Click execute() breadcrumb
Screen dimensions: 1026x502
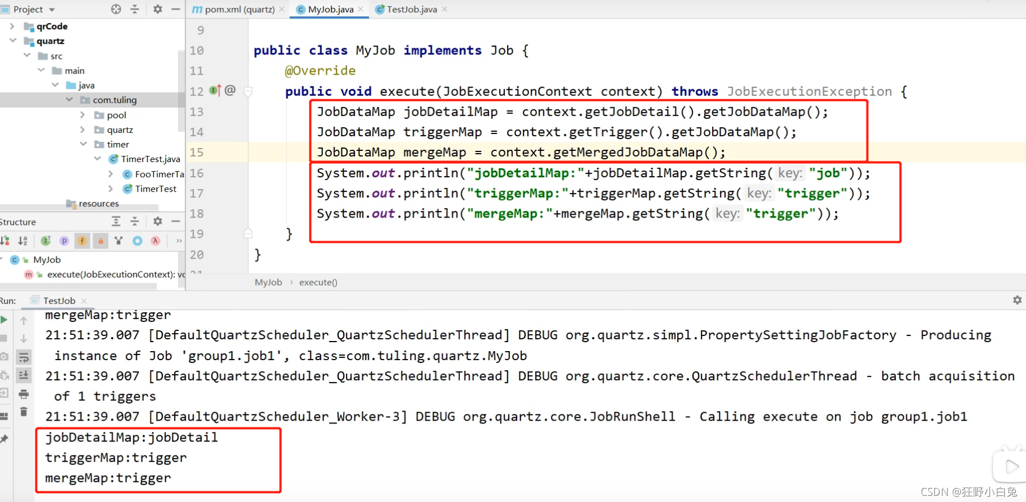(318, 282)
